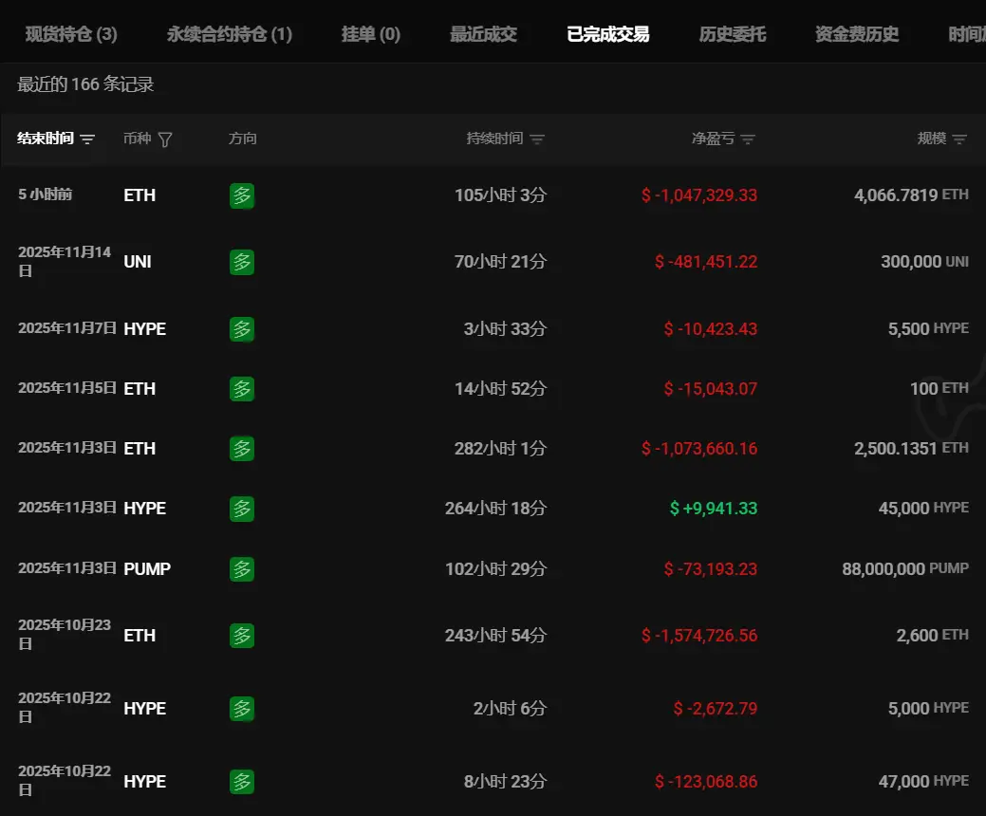
Task: Click the 币种 column header label
Action: tap(137, 139)
